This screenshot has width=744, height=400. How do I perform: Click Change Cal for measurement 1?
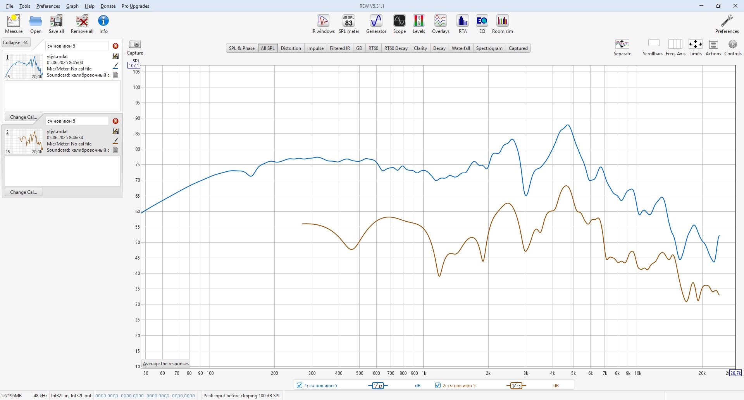pyautogui.click(x=24, y=117)
